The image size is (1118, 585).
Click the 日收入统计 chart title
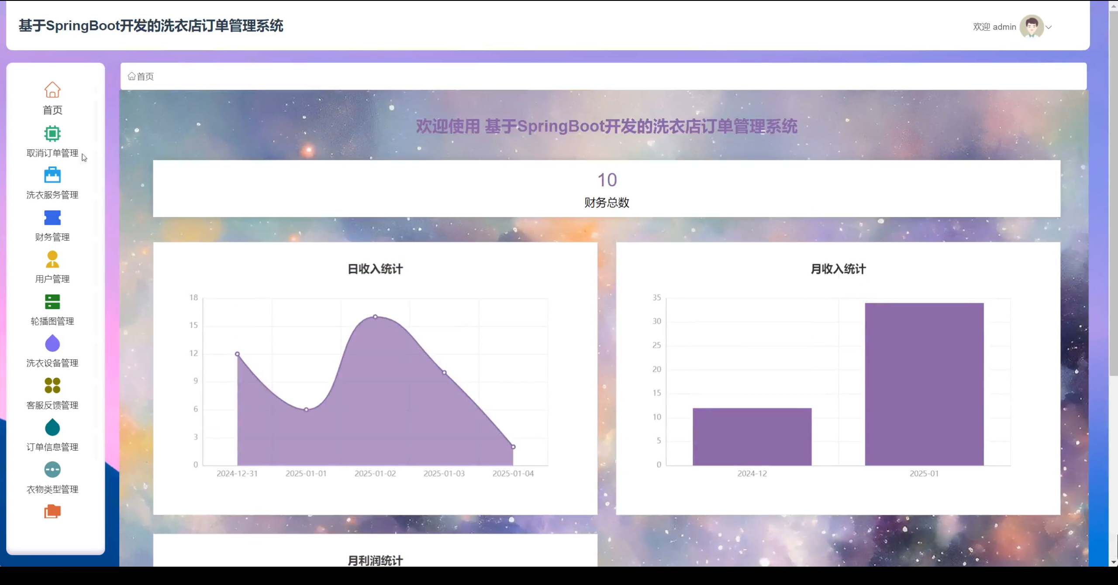(375, 269)
